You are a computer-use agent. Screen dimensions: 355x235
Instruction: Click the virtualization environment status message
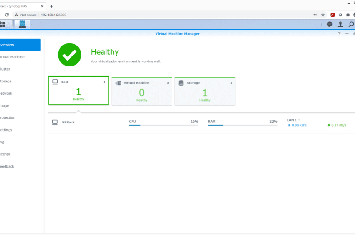tap(126, 61)
